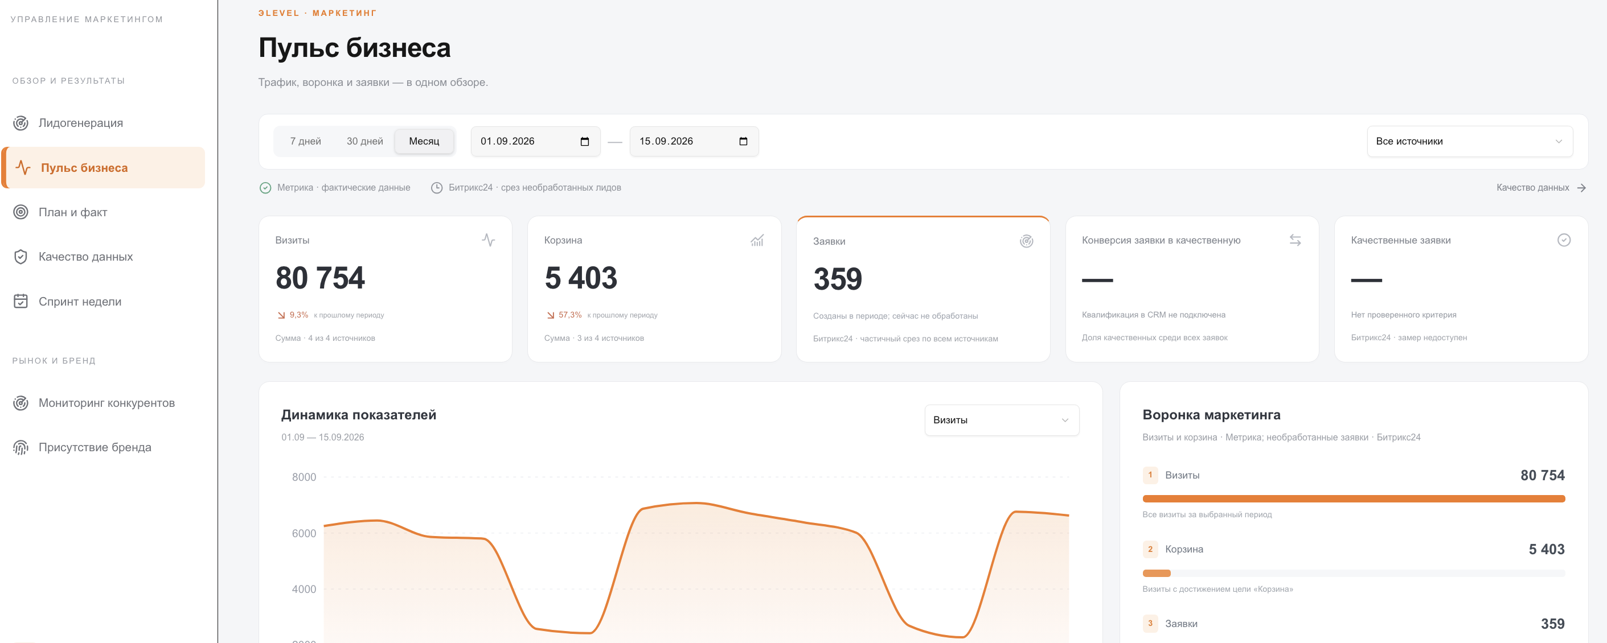The height and width of the screenshot is (643, 1607).
Task: Open Лидогенерация section in sidebar
Action: (104, 123)
